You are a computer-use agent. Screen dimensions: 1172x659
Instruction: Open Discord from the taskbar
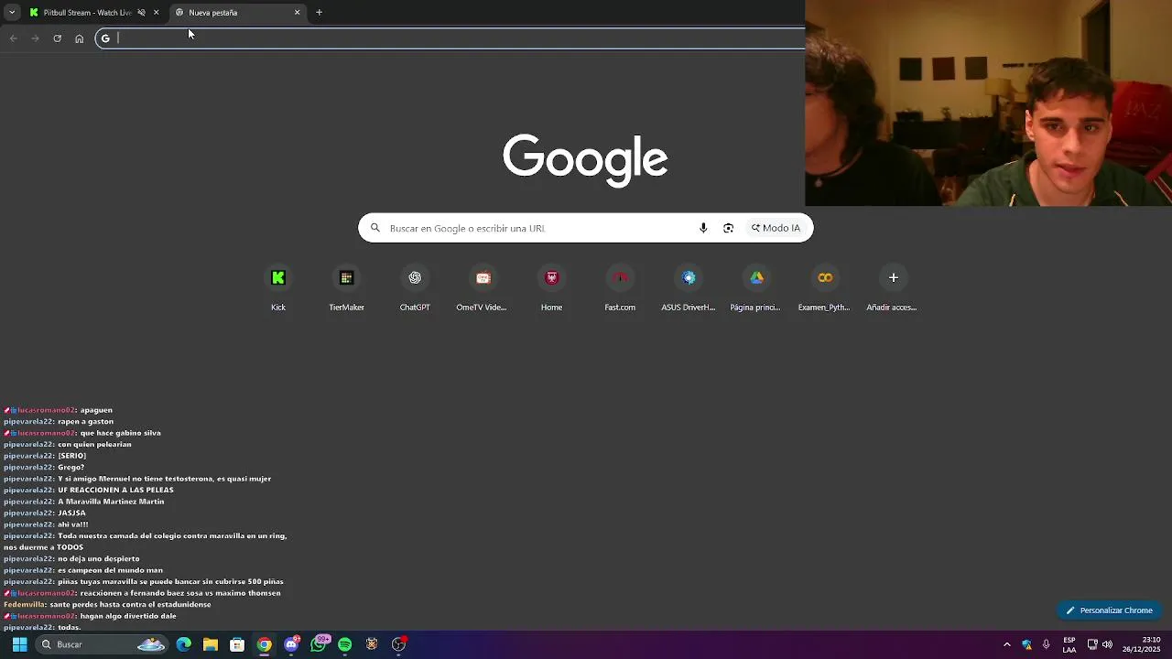291,644
